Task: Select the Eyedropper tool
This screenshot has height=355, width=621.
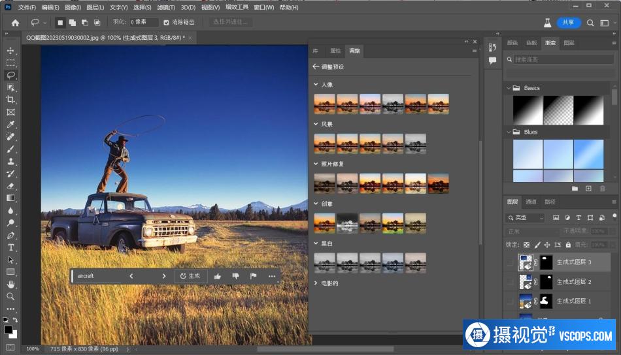Action: 10,125
